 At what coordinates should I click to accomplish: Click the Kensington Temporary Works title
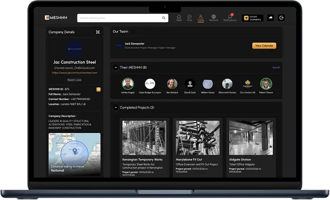point(142,159)
